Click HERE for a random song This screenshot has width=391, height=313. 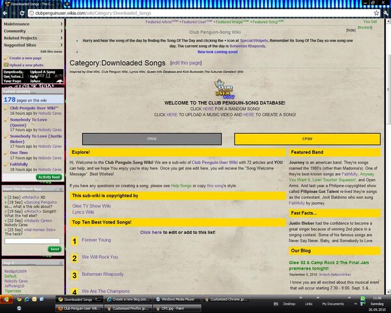point(208,109)
